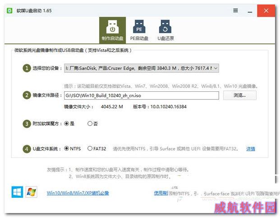Click the 软媒U盘启动 1.65 title text
280x218 pixels.
pyautogui.click(x=34, y=11)
